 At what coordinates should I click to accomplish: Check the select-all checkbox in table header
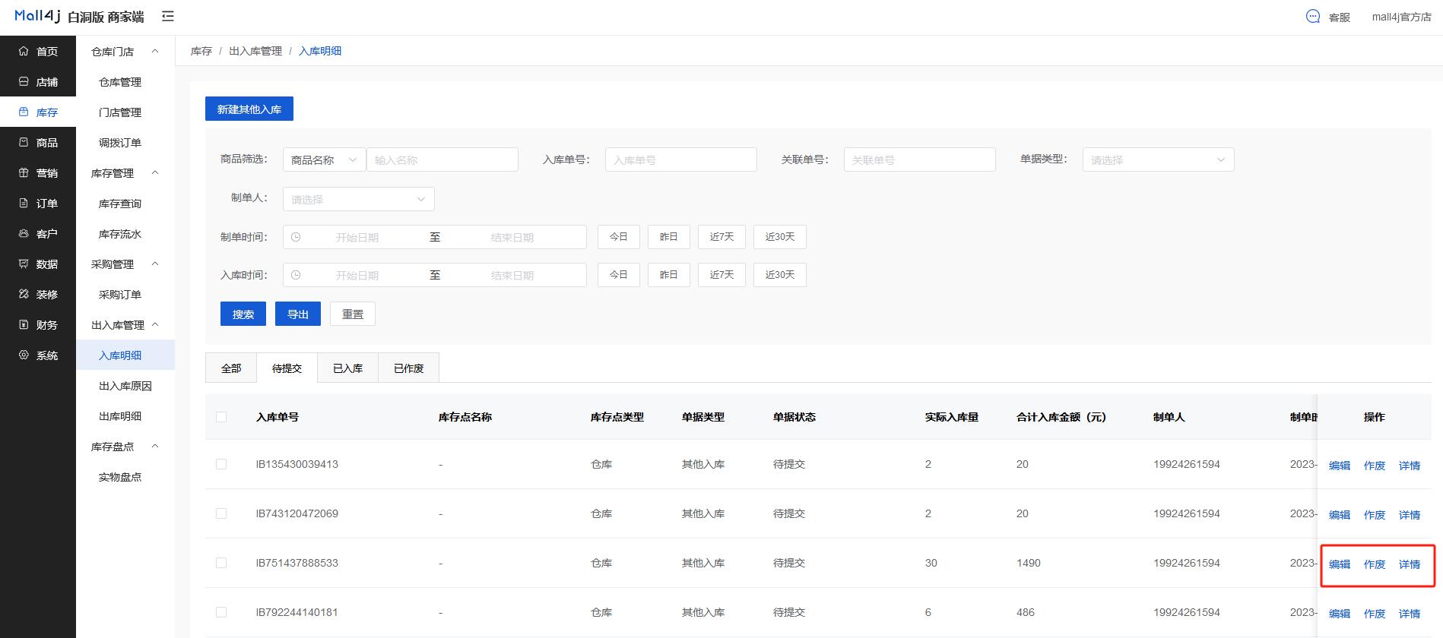tap(221, 417)
